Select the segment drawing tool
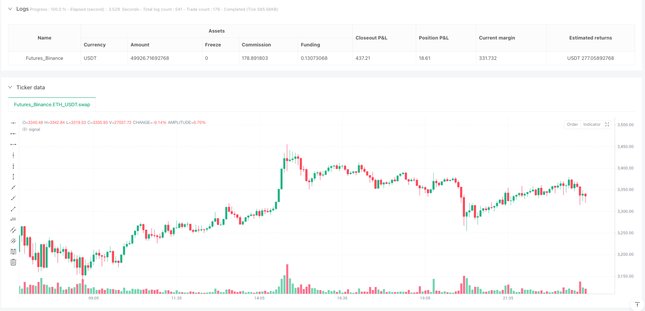The height and width of the screenshot is (311, 645). 13,209
